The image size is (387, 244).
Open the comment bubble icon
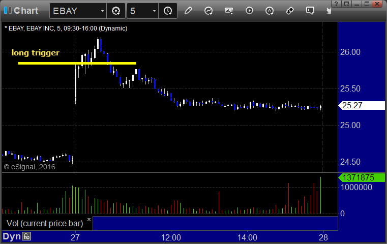point(310,11)
